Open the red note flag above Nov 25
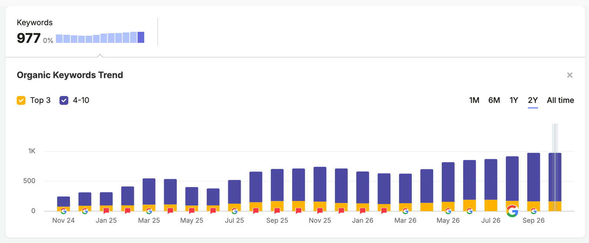Viewport: 589px width, 243px height. (x=320, y=211)
